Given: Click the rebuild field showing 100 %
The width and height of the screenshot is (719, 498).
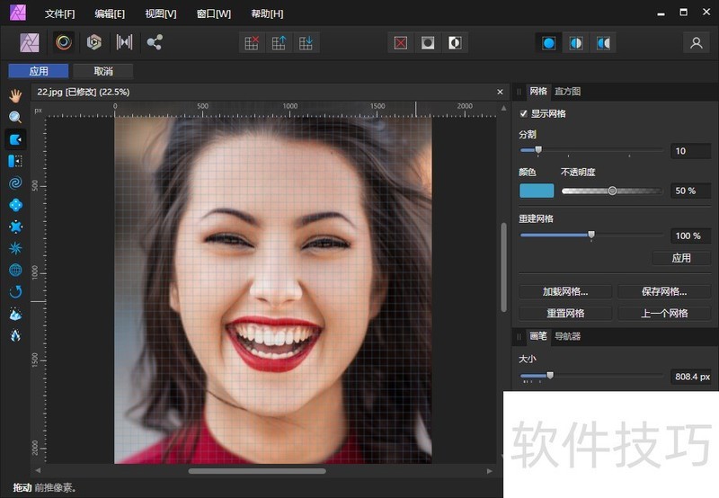Looking at the screenshot, I should pos(690,236).
